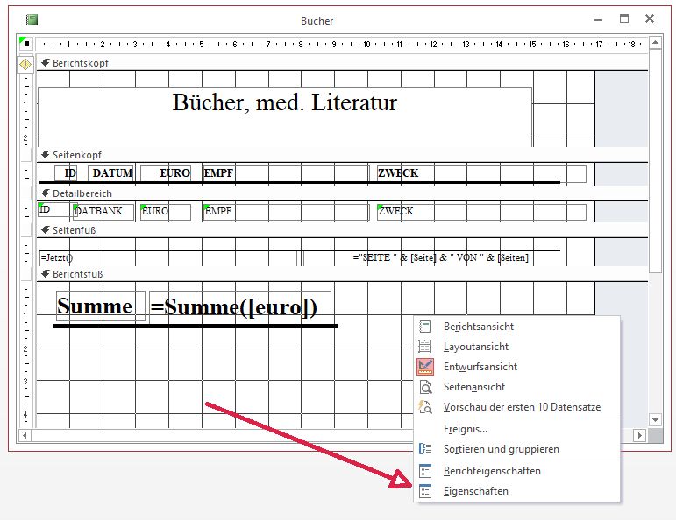Select the DATUM header label
The image size is (676, 520).
click(111, 173)
